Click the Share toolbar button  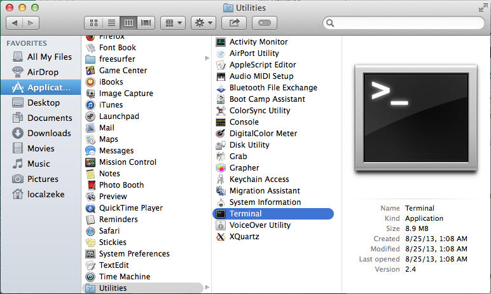(234, 23)
